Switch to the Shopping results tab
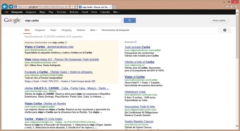 [66, 30]
